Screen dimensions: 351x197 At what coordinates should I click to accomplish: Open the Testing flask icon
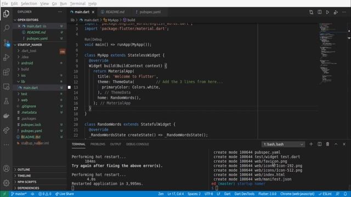(x=6, y=101)
